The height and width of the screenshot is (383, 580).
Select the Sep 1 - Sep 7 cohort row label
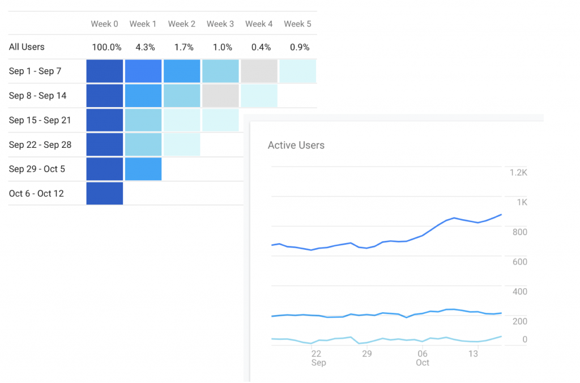tap(35, 71)
